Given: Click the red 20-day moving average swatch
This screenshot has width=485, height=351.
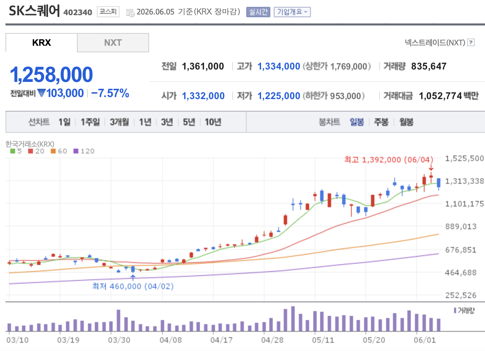Looking at the screenshot, I should 31,151.
